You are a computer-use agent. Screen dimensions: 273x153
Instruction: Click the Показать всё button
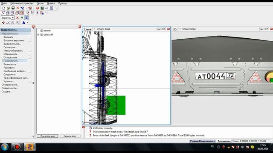click(47, 136)
